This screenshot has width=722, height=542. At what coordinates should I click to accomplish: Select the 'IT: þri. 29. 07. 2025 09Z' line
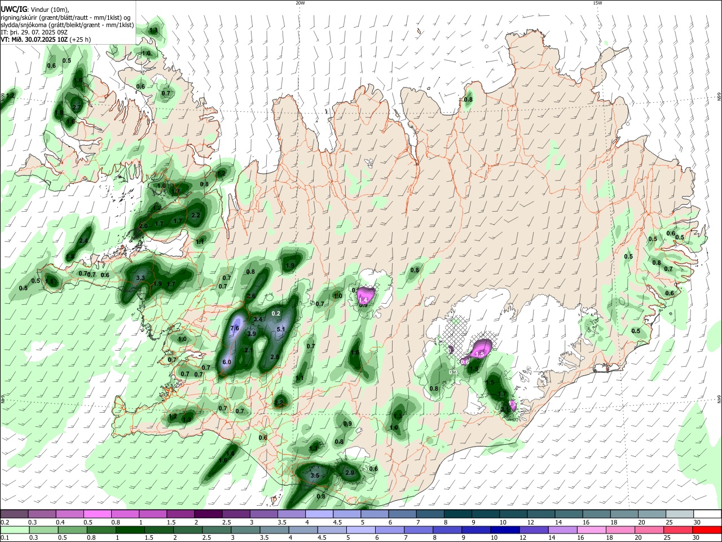click(35, 32)
